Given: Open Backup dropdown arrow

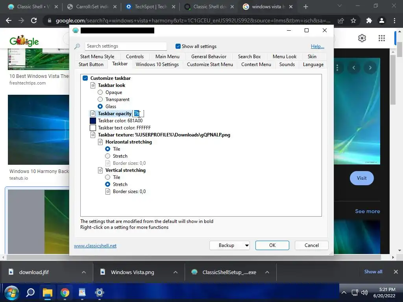Looking at the screenshot, I should pyautogui.click(x=247, y=245).
